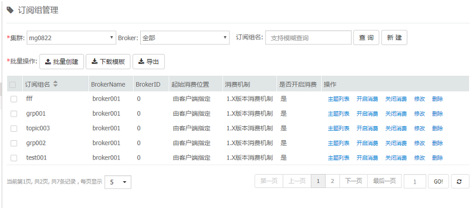Click 下一页 next page
The width and height of the screenshot is (473, 208).
tap(353, 181)
